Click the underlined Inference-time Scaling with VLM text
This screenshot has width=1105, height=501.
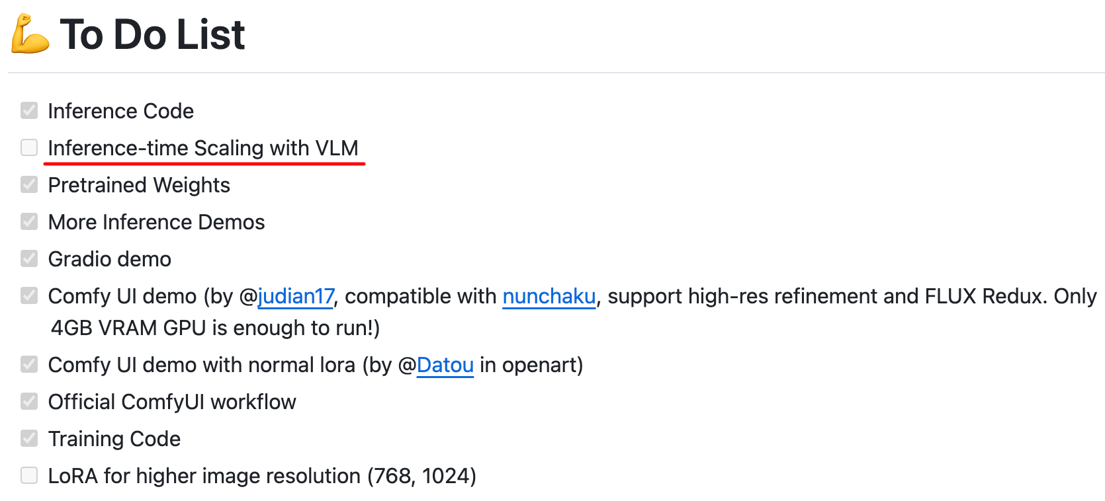pyautogui.click(x=203, y=148)
